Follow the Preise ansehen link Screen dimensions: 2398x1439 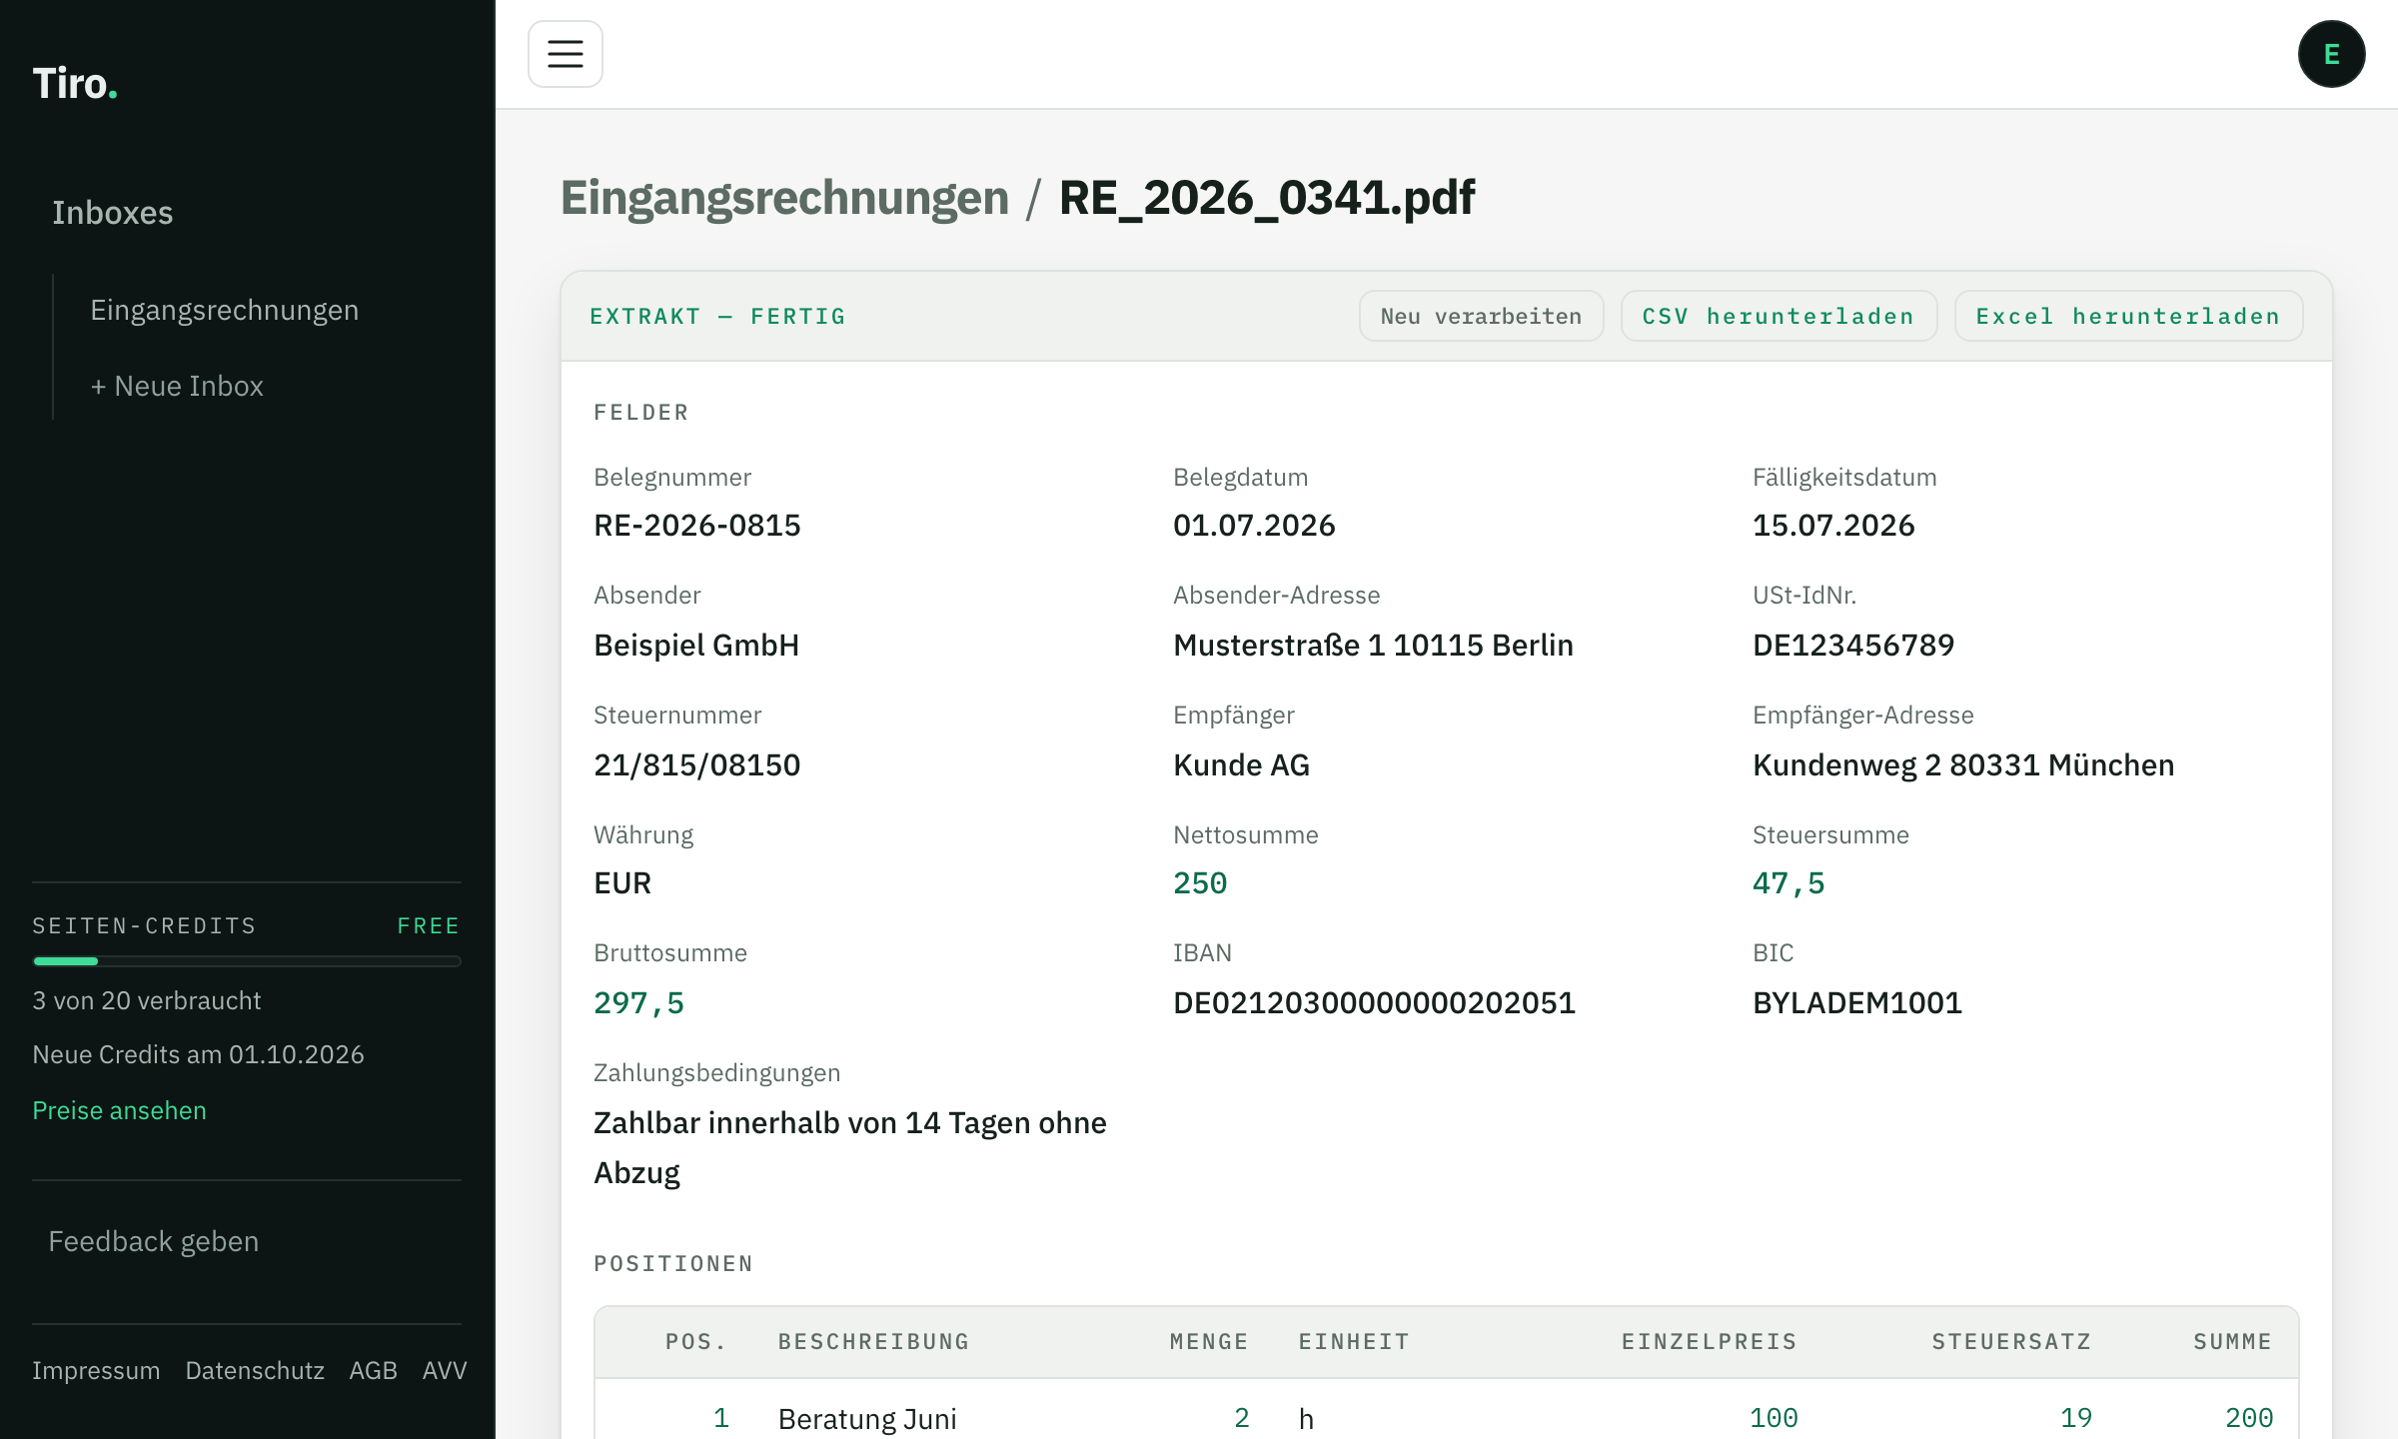coord(119,1110)
